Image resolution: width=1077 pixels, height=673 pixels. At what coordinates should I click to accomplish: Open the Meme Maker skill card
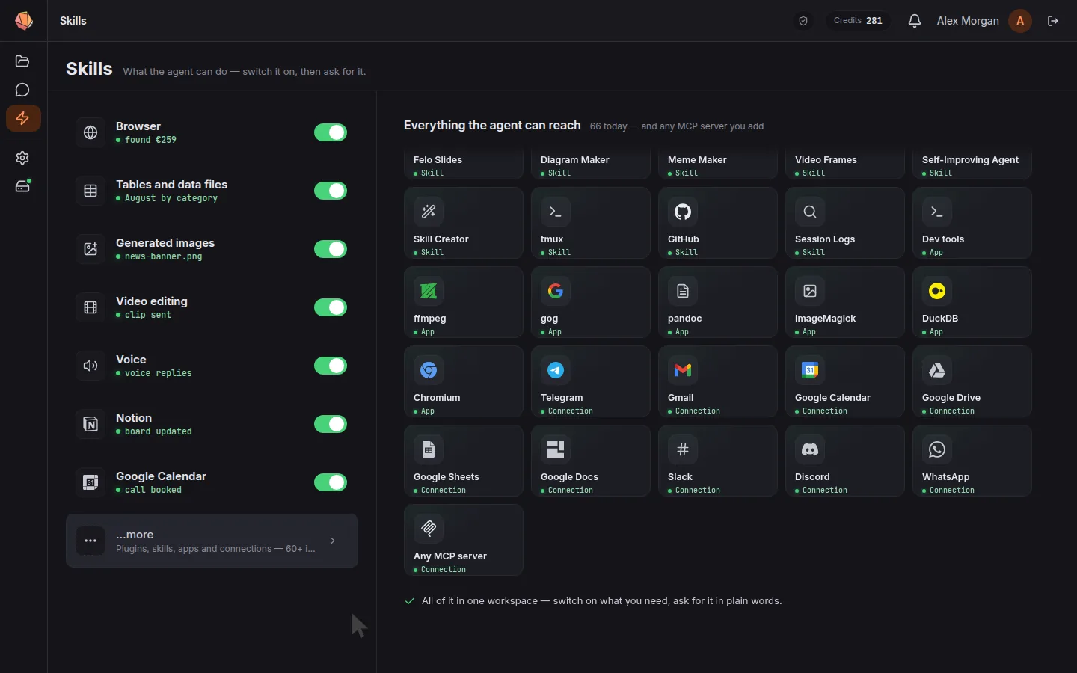coord(718,165)
